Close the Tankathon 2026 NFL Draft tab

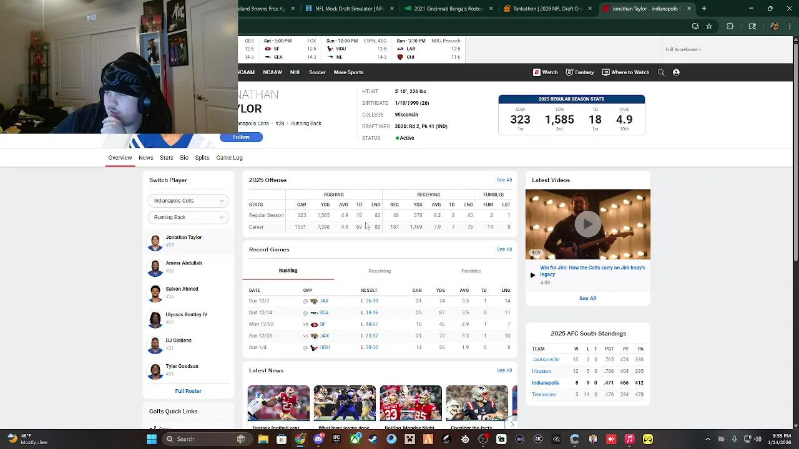point(590,9)
